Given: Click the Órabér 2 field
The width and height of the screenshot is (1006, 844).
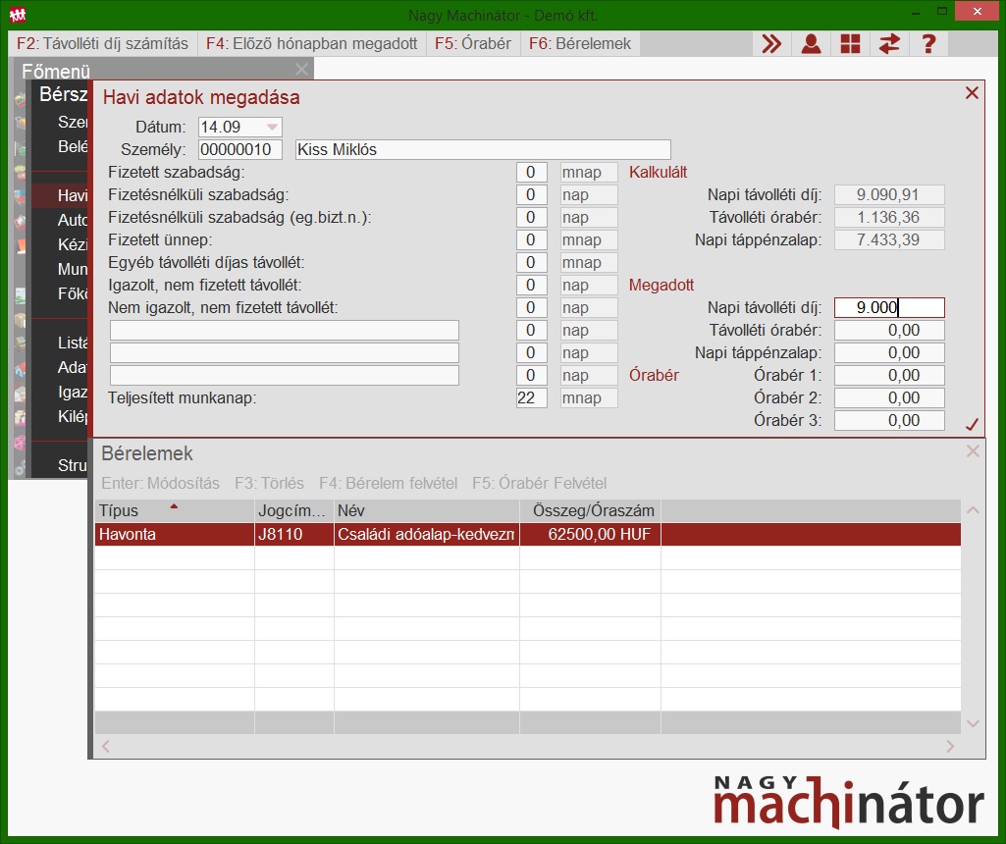Looking at the screenshot, I should point(889,397).
